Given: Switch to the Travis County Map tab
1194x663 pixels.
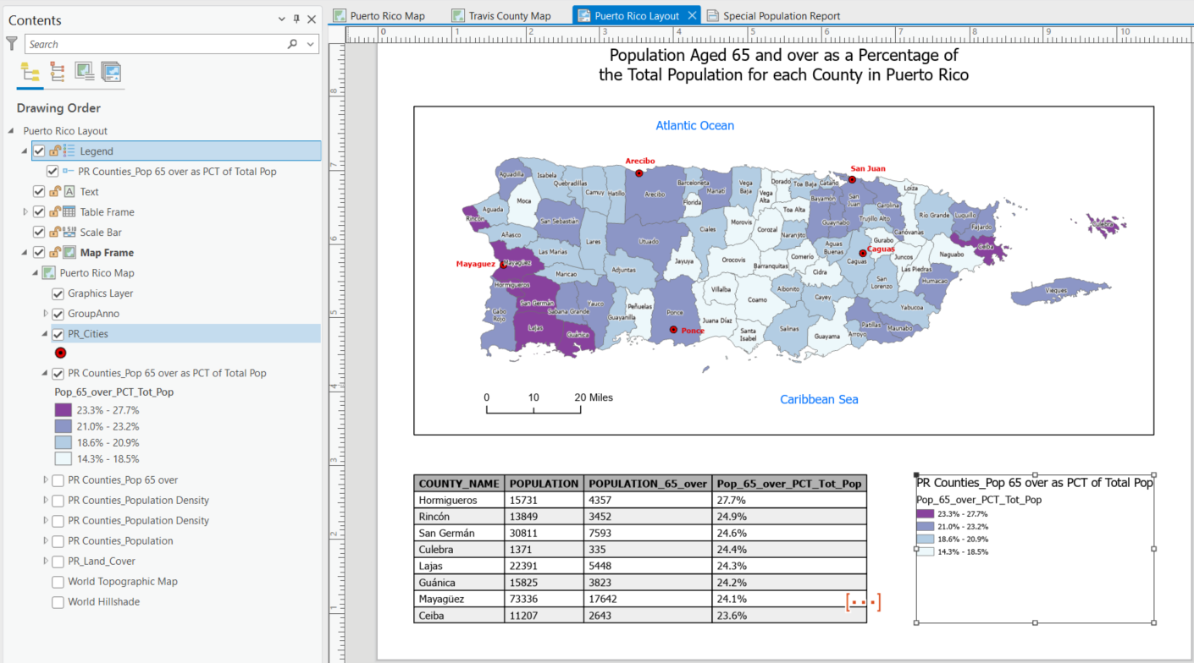Looking at the screenshot, I should pos(509,15).
